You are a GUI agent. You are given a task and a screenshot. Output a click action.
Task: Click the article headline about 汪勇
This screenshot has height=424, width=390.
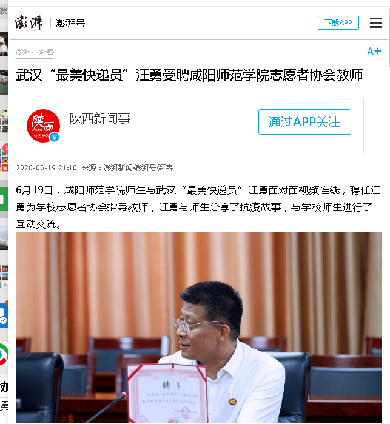[189, 75]
